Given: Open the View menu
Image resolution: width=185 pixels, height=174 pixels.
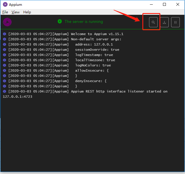Looking at the screenshot, I should point(15,12).
